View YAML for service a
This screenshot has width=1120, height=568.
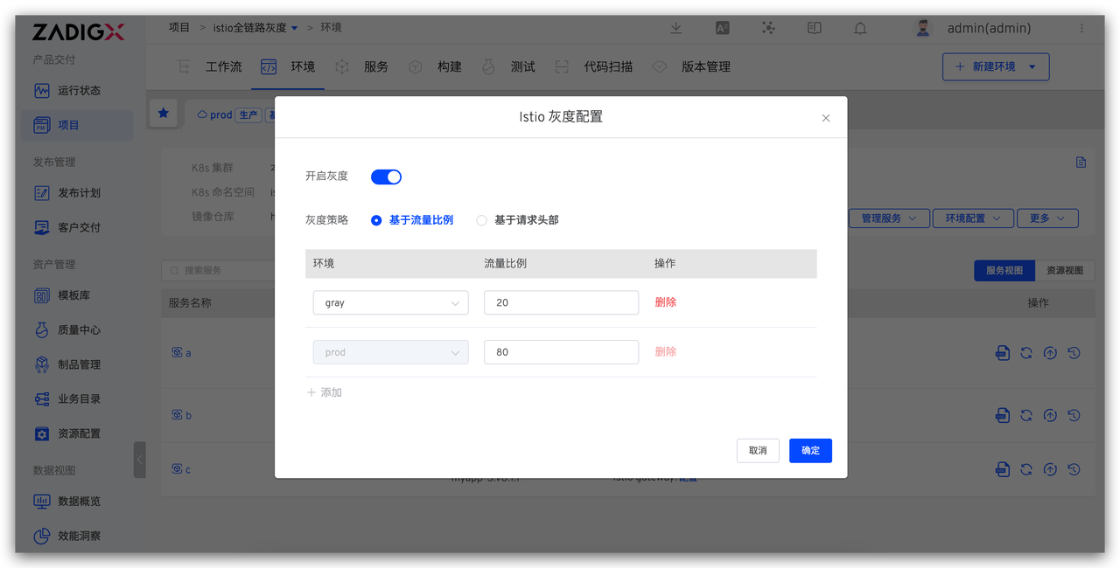[1002, 352]
